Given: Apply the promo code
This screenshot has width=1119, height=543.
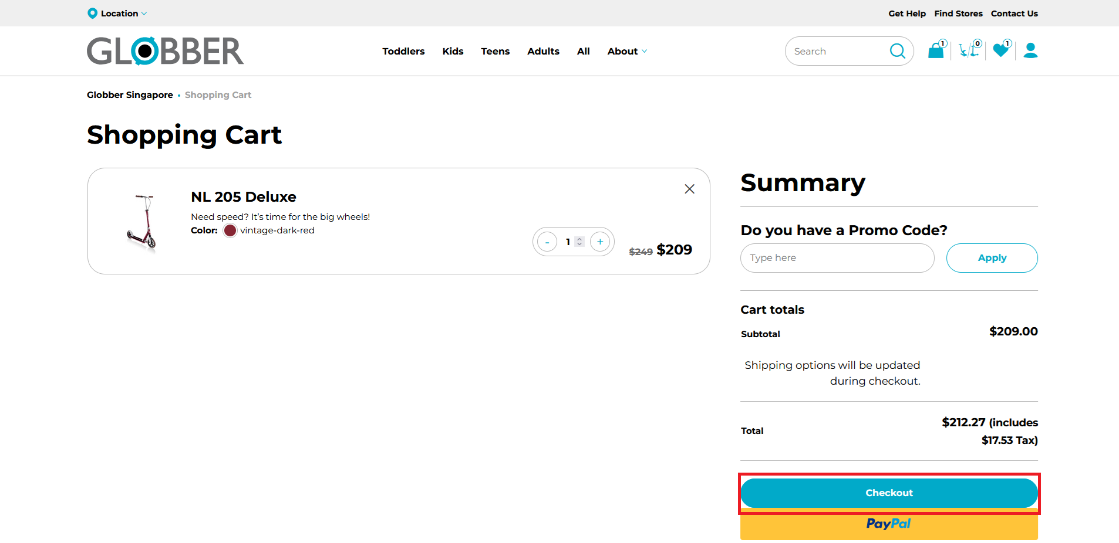Looking at the screenshot, I should pyautogui.click(x=992, y=258).
